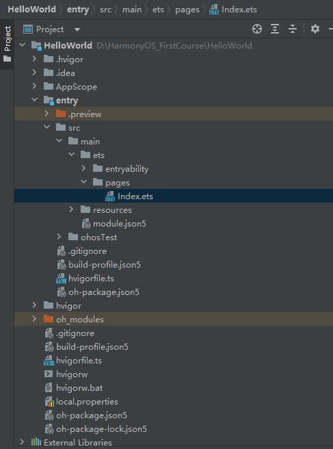The width and height of the screenshot is (333, 449).
Task: Select the Index.ets file in the tree
Action: pos(174,196)
